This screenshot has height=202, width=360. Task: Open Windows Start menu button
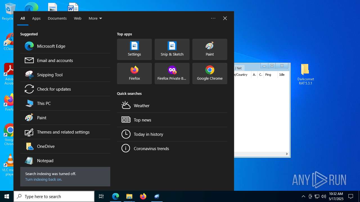coord(7,196)
